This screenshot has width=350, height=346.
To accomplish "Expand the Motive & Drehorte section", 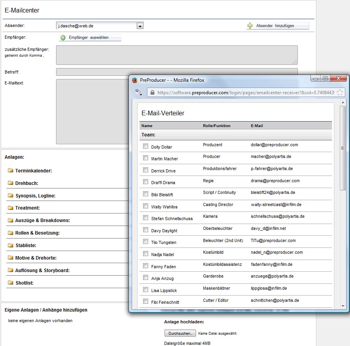I will pyautogui.click(x=36, y=258).
